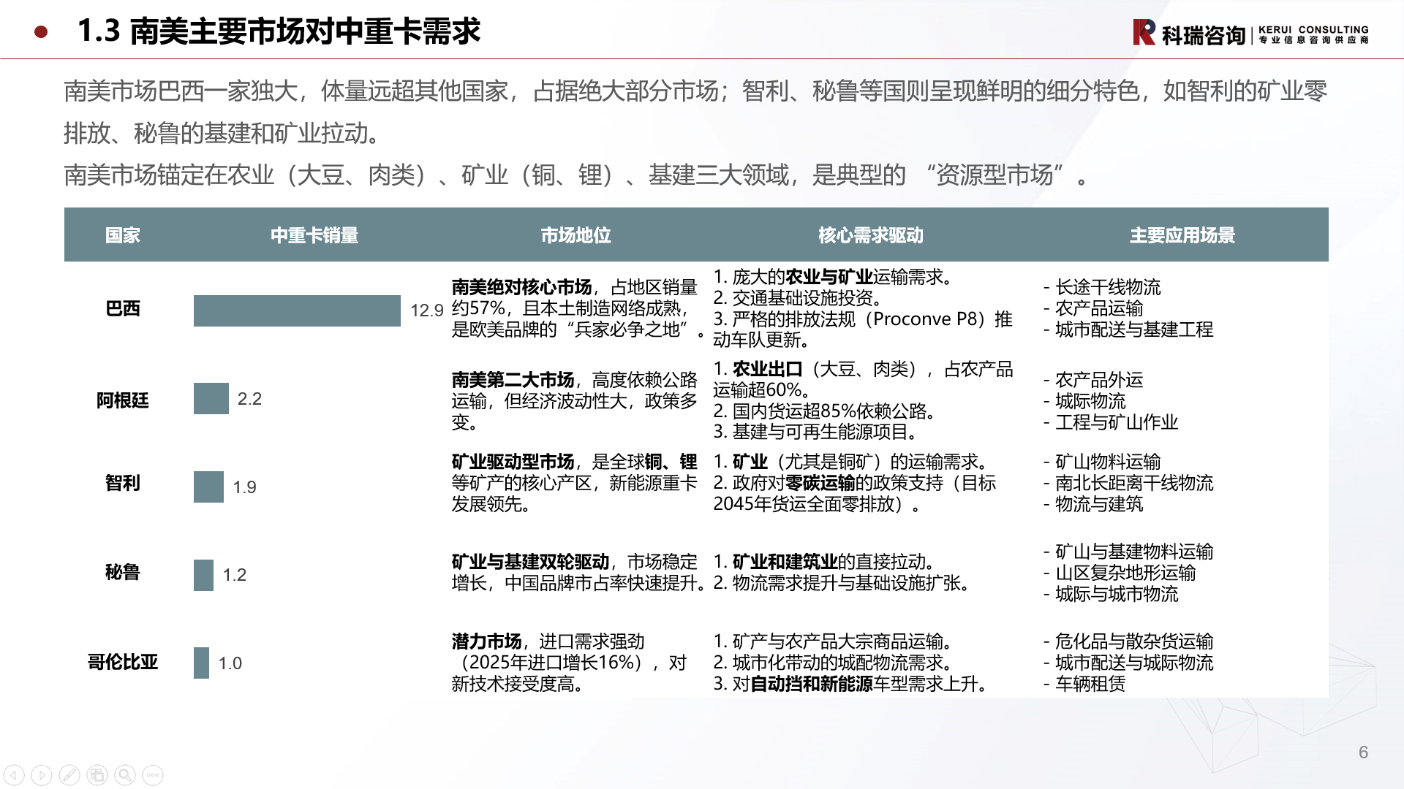Click the red bullet beside the slide title

coord(42,32)
